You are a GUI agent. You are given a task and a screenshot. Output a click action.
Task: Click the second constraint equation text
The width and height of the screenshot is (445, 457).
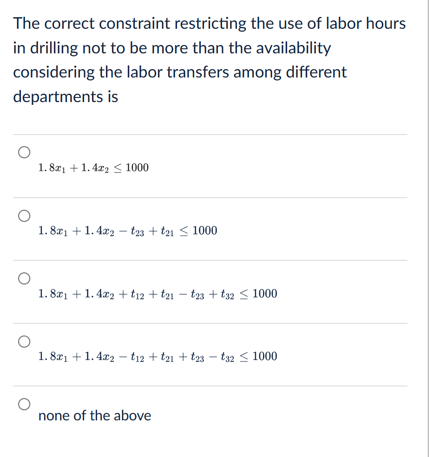pos(127,230)
